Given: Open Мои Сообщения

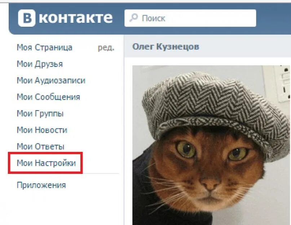Looking at the screenshot, I should pyautogui.click(x=48, y=97).
